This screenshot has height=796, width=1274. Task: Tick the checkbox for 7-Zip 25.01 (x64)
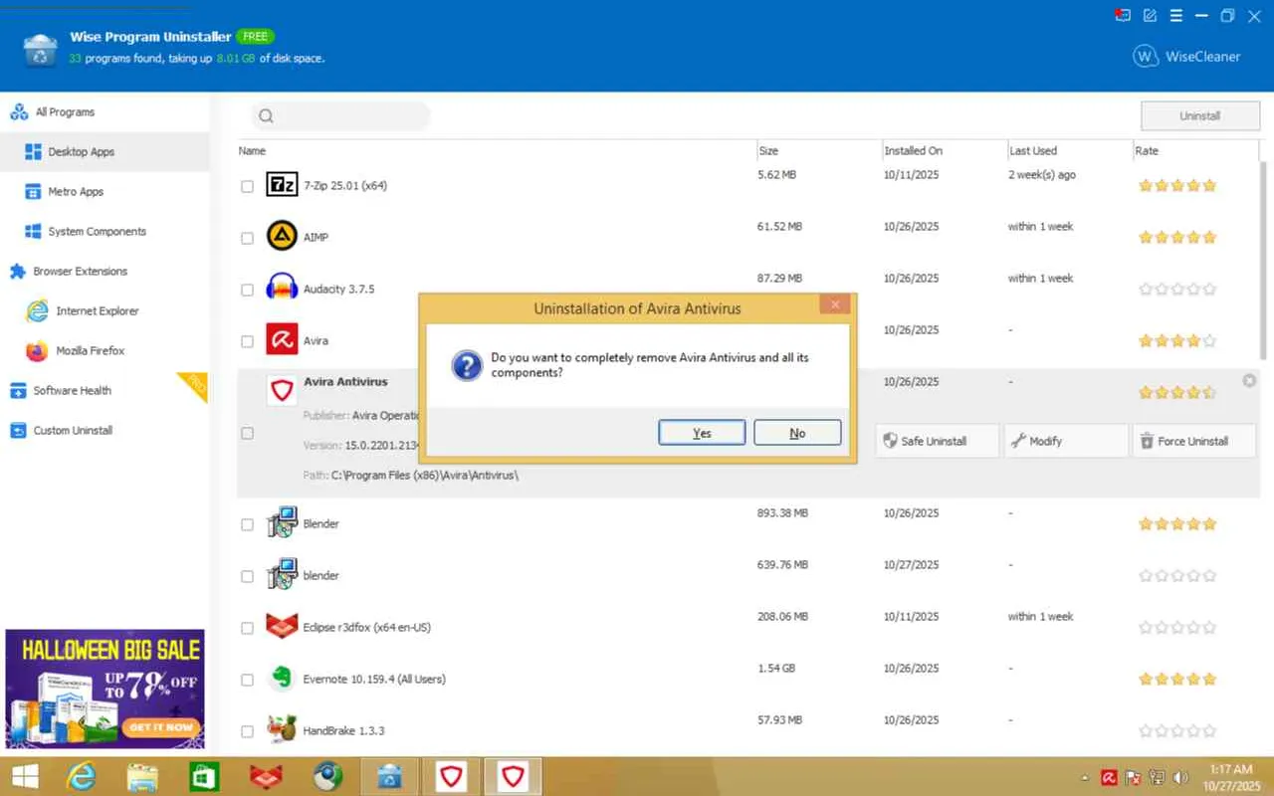tap(247, 186)
